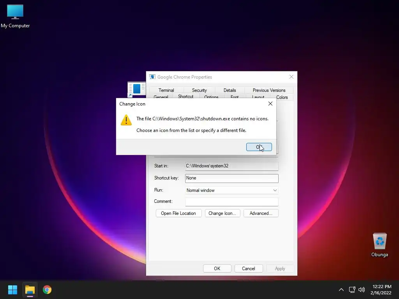Image resolution: width=399 pixels, height=299 pixels.
Task: Click the Start in path field
Action: pyautogui.click(x=231, y=166)
